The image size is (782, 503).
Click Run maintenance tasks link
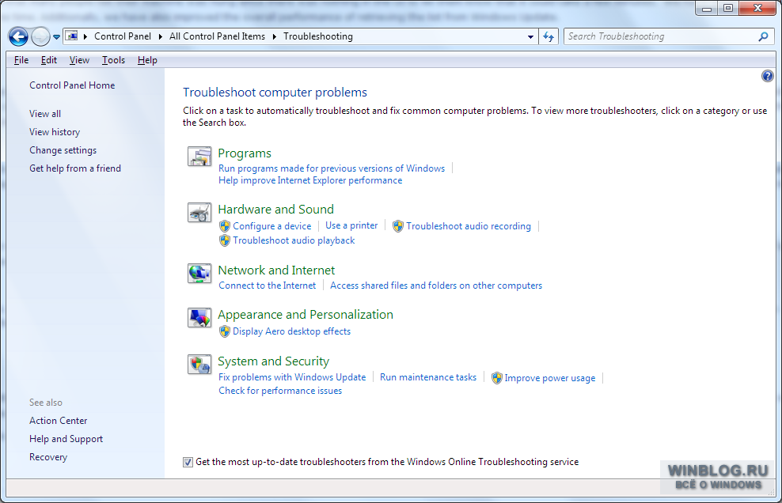point(428,377)
